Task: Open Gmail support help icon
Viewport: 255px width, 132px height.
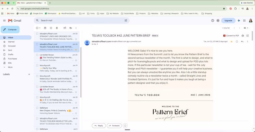Action: [x=213, y=21]
